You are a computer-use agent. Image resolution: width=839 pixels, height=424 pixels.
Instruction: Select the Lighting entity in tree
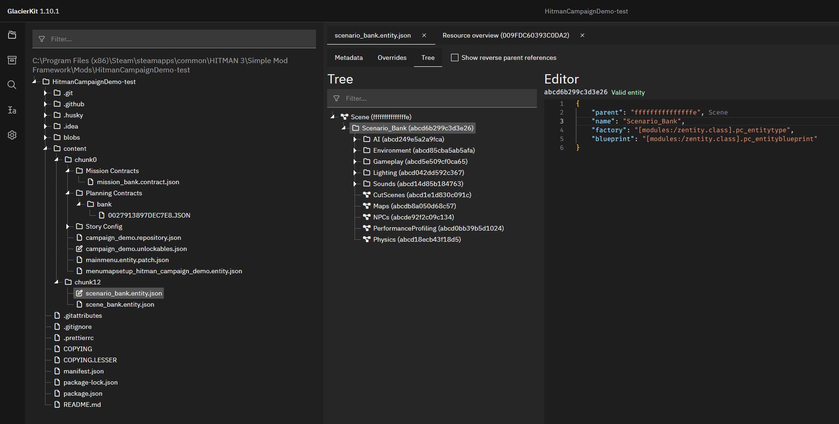(x=419, y=173)
